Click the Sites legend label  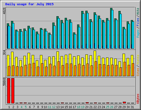138,72
